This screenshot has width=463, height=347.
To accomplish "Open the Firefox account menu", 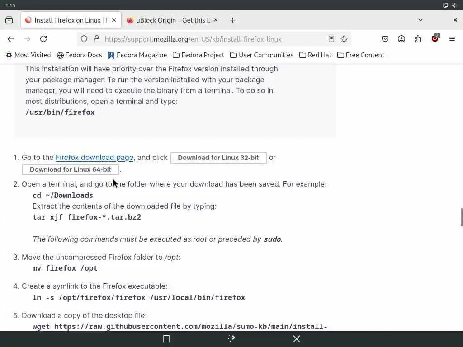I will pos(402,39).
